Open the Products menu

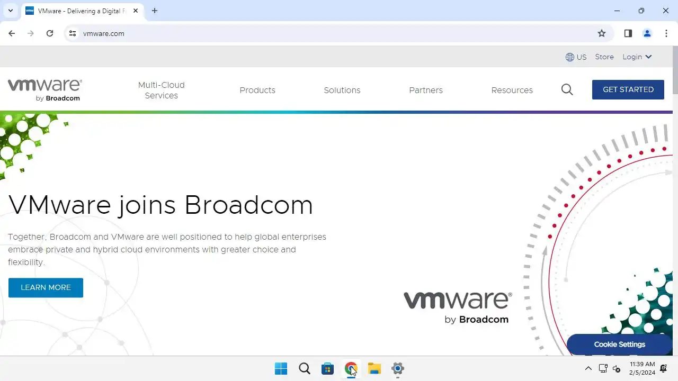[x=257, y=90]
